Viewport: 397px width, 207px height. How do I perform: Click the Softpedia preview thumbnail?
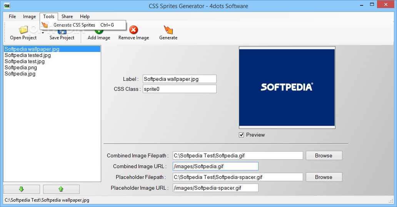[287, 87]
